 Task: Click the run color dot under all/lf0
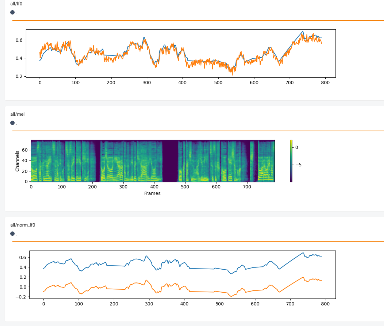click(x=12, y=12)
